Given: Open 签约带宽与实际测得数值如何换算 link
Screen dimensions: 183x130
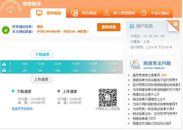Looking at the screenshot, I should point(156,85).
